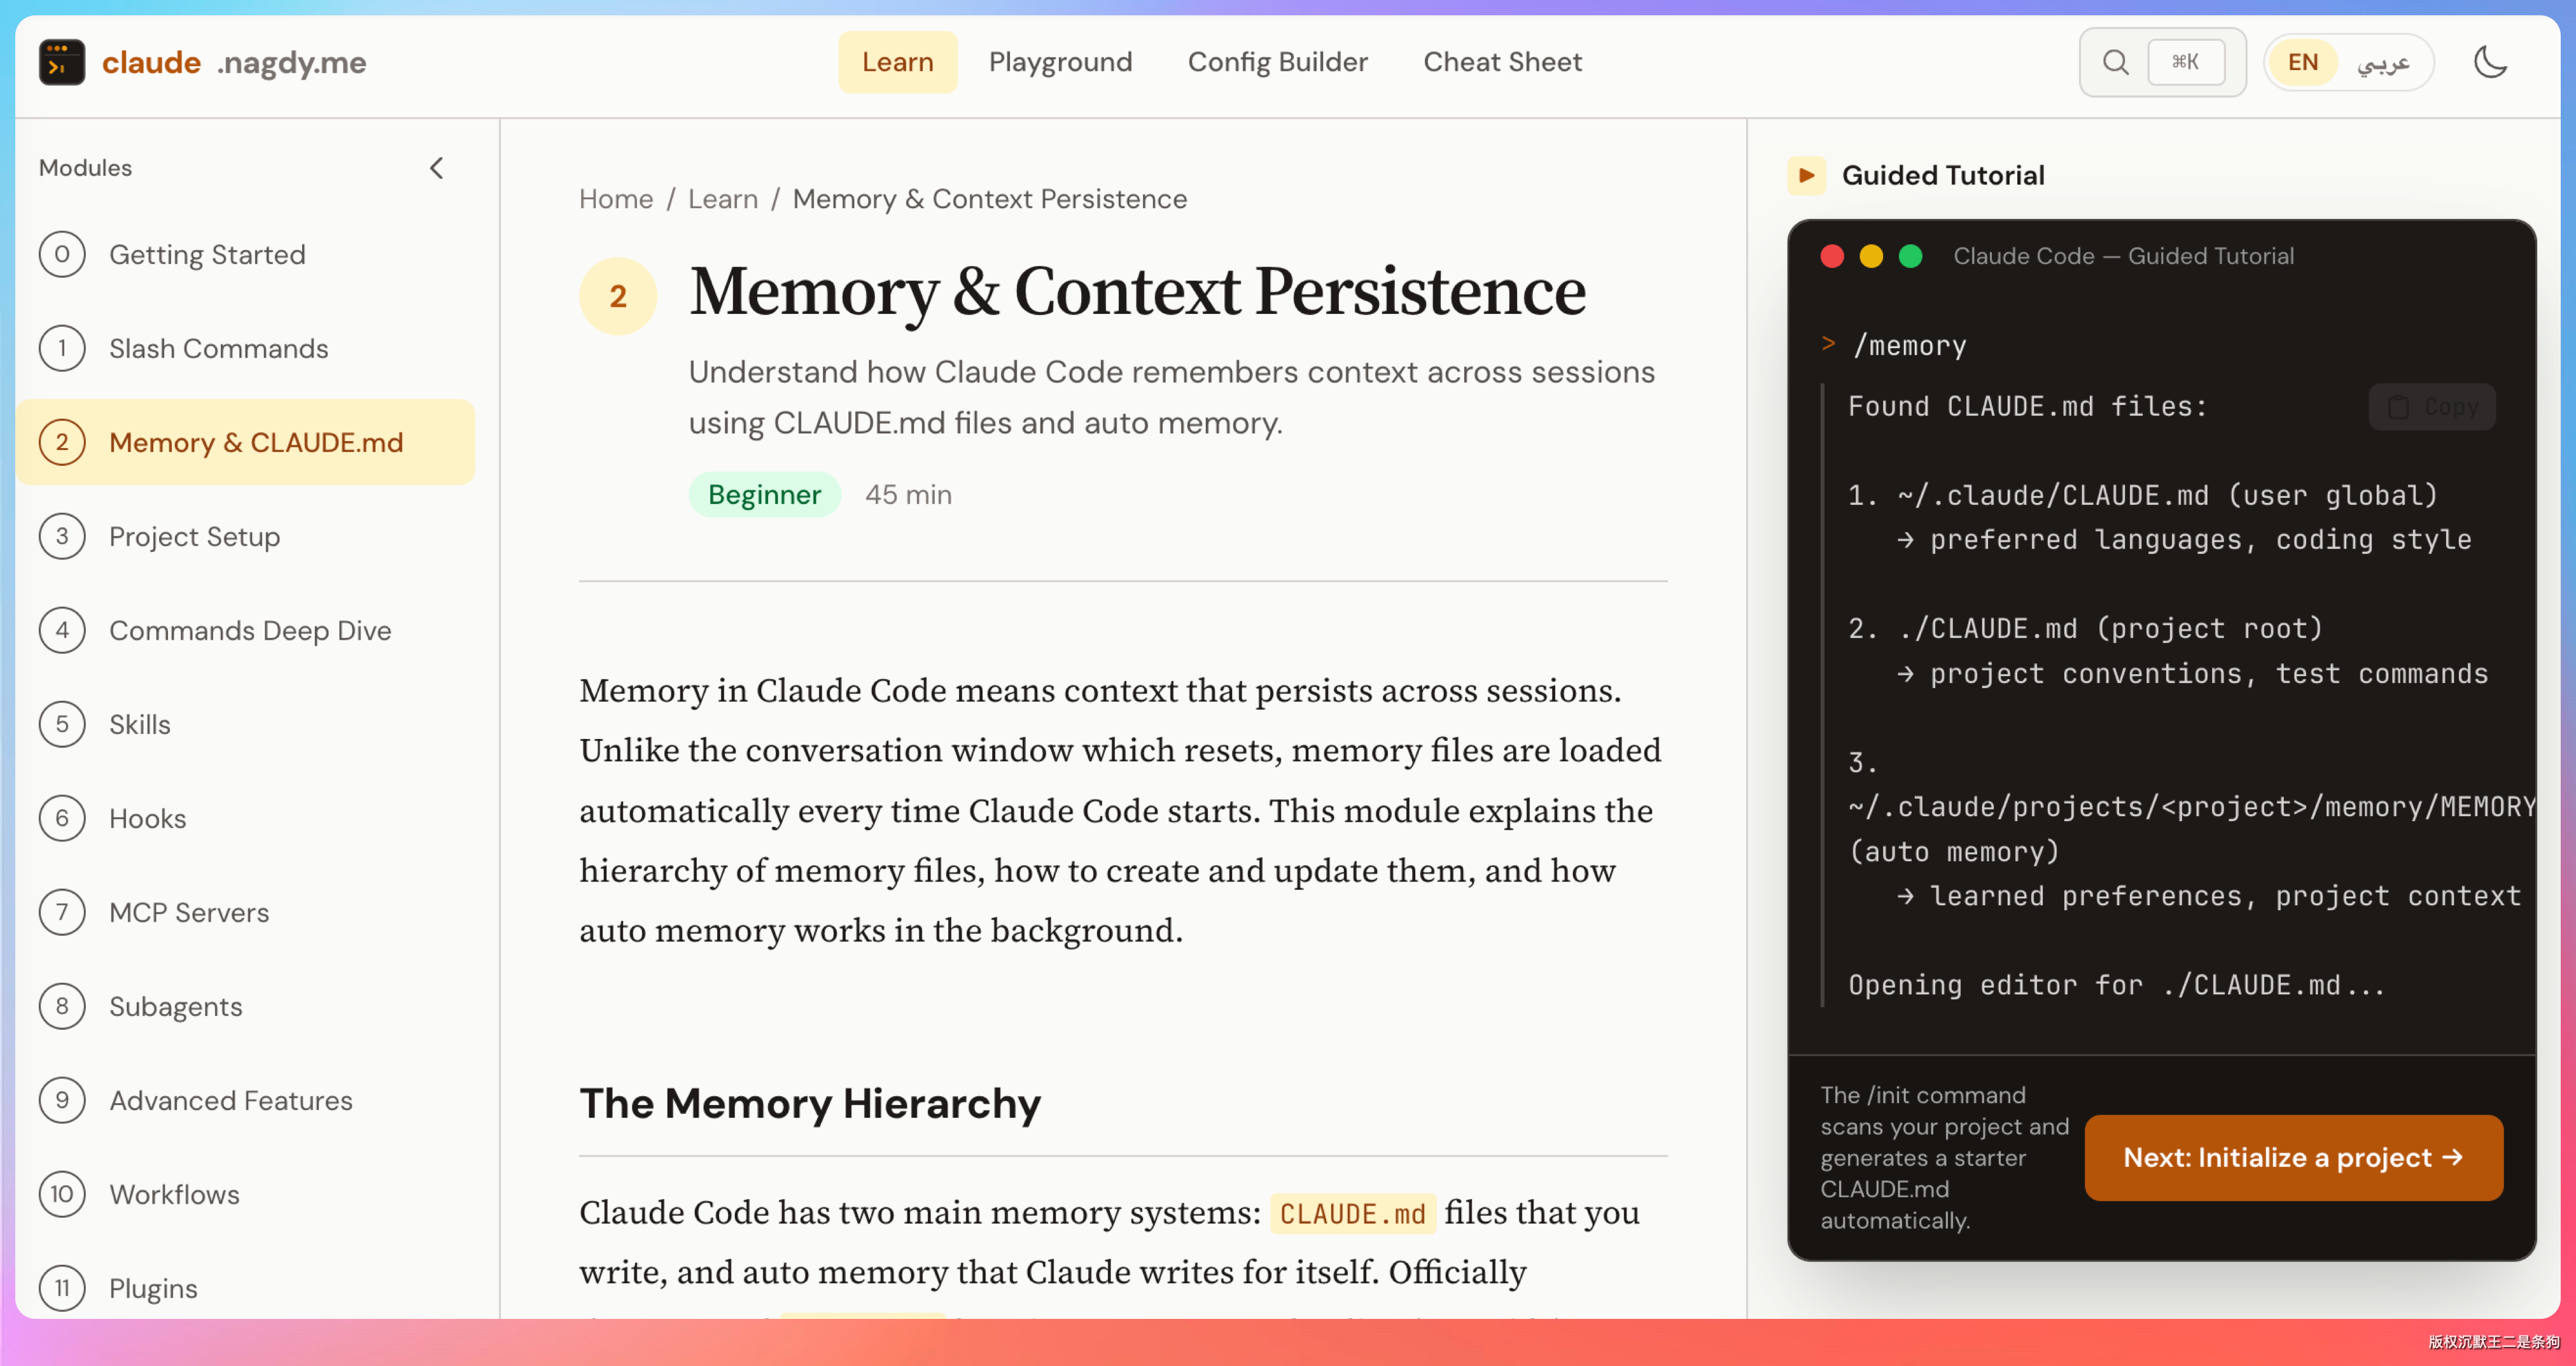Screen dimensions: 2576x1366
Task: Open search with the magnifier icon
Action: click(x=2115, y=62)
